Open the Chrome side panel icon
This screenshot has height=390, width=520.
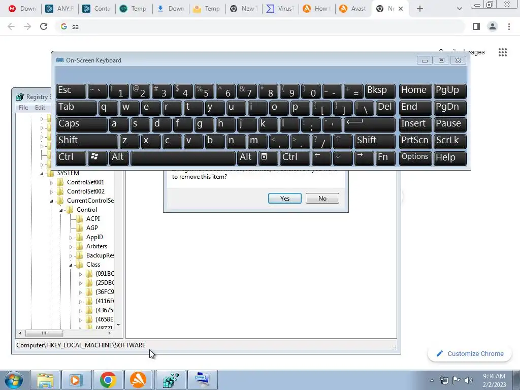(x=476, y=26)
